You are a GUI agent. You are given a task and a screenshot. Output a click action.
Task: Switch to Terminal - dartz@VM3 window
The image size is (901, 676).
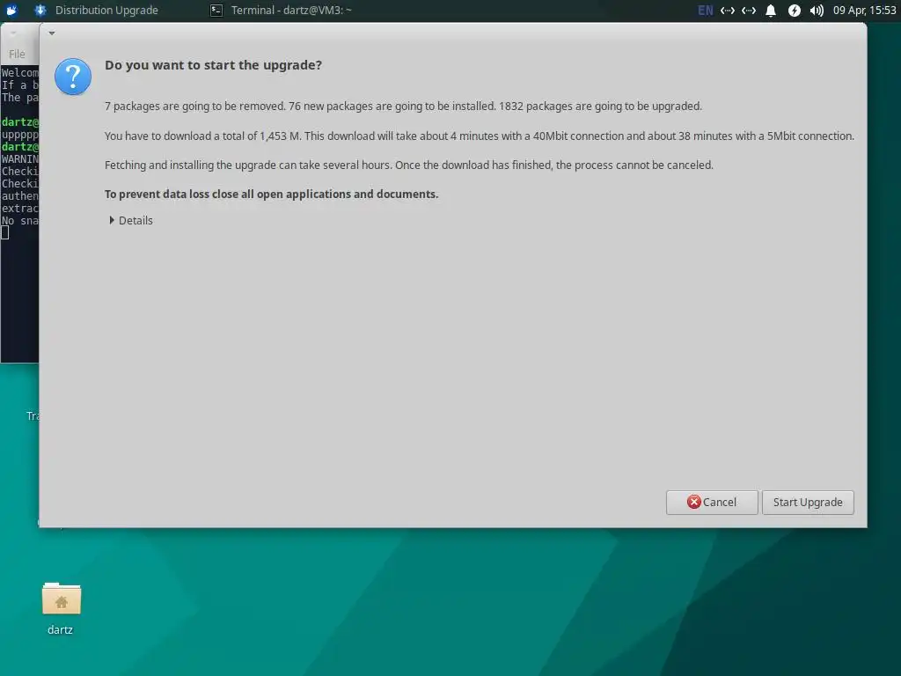(281, 11)
